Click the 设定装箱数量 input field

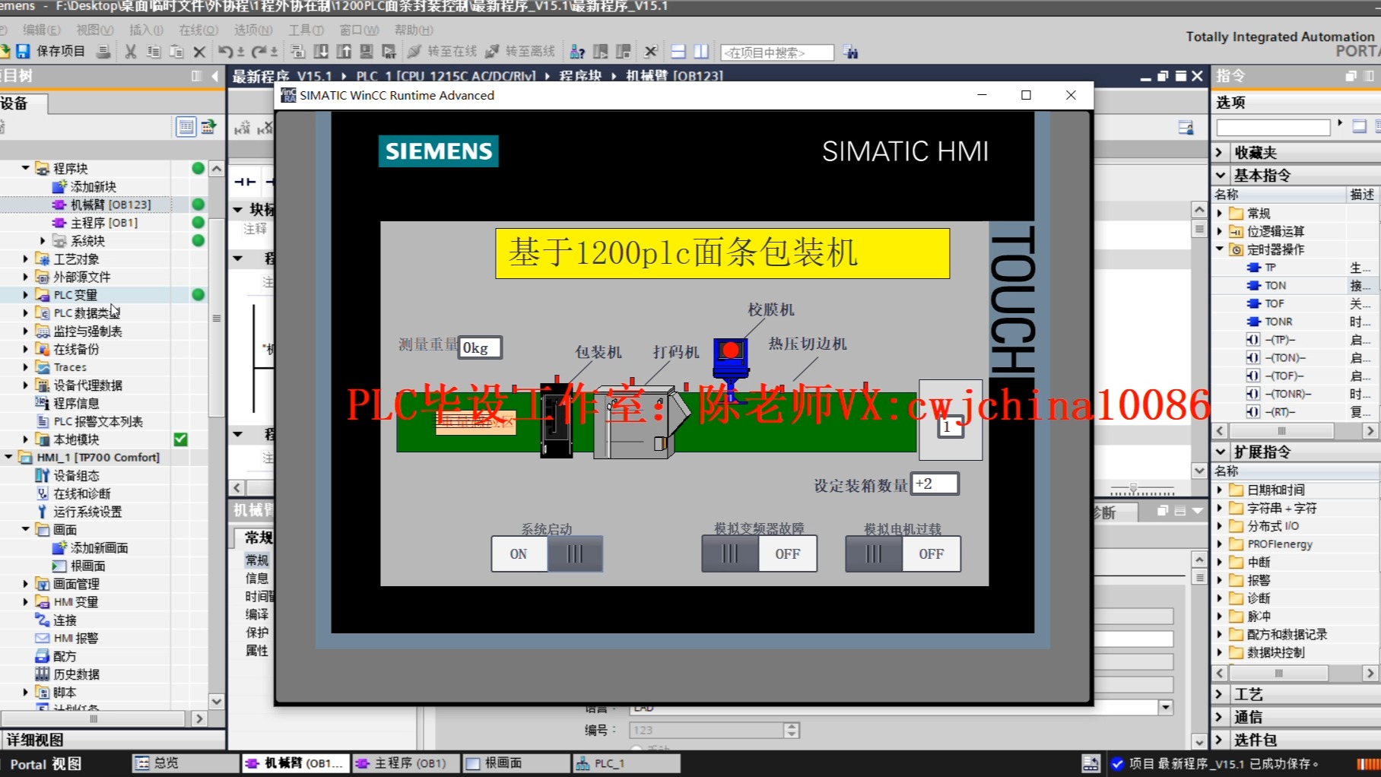(935, 484)
